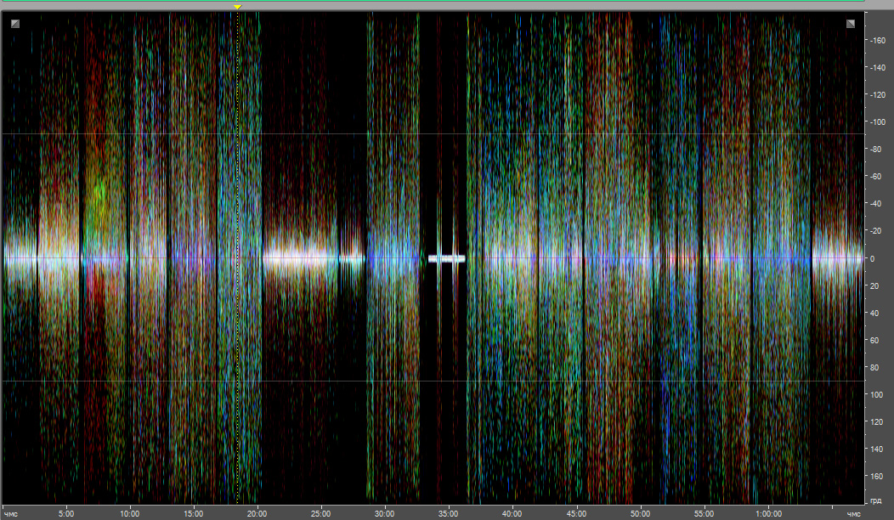The height and width of the screenshot is (520, 894).
Task: Jump to 10:00 on the time ruler
Action: pos(129,513)
